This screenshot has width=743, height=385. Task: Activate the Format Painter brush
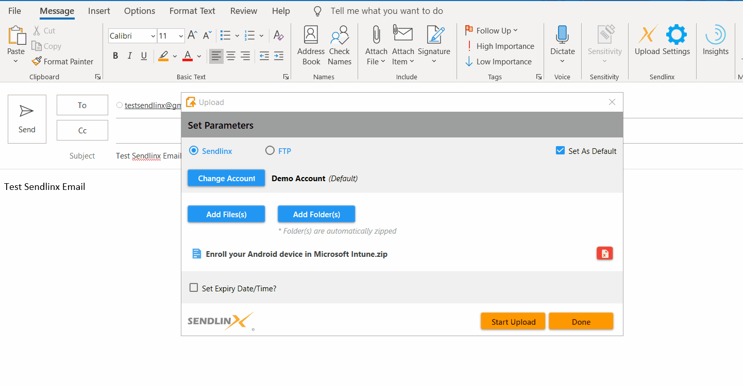(36, 61)
